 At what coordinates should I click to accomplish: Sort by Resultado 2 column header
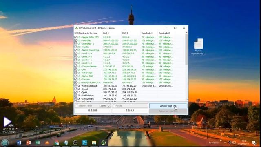(164, 33)
